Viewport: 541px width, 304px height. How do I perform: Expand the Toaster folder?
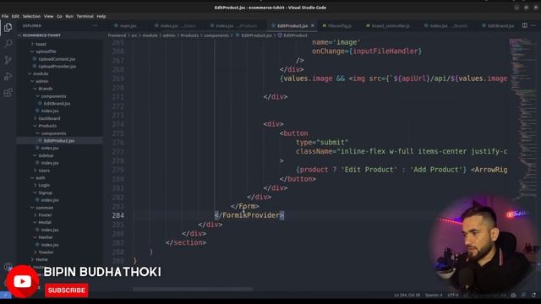coord(46,252)
